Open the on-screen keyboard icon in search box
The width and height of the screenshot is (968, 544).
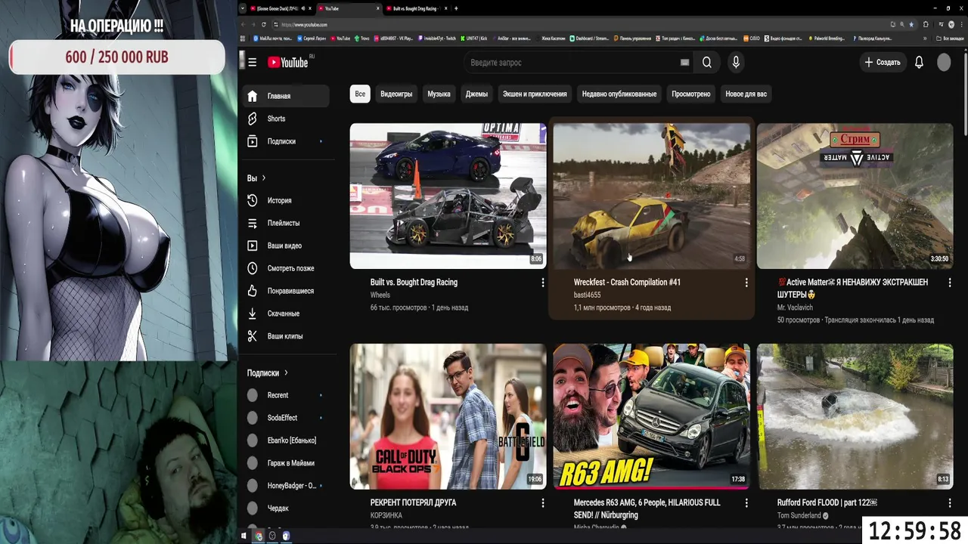coord(684,63)
